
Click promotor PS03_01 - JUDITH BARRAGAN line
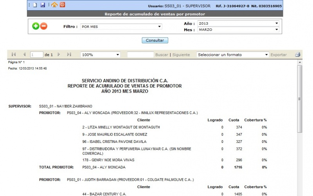[130, 180]
